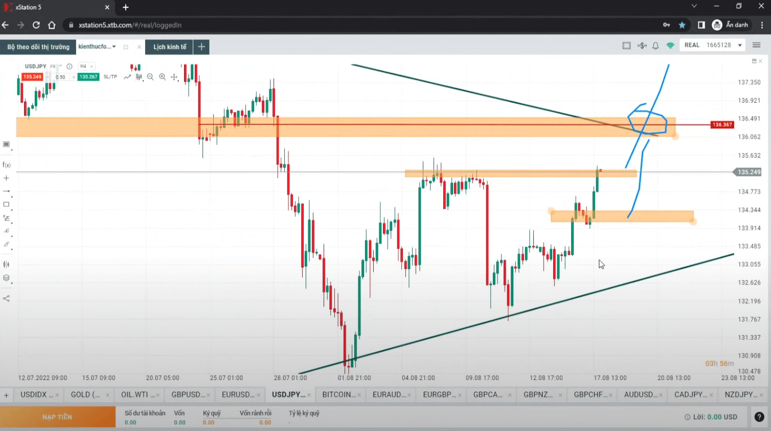Image resolution: width=771 pixels, height=431 pixels.
Task: Switch to Bộ theo dõi thị trường tab
Action: 38,47
